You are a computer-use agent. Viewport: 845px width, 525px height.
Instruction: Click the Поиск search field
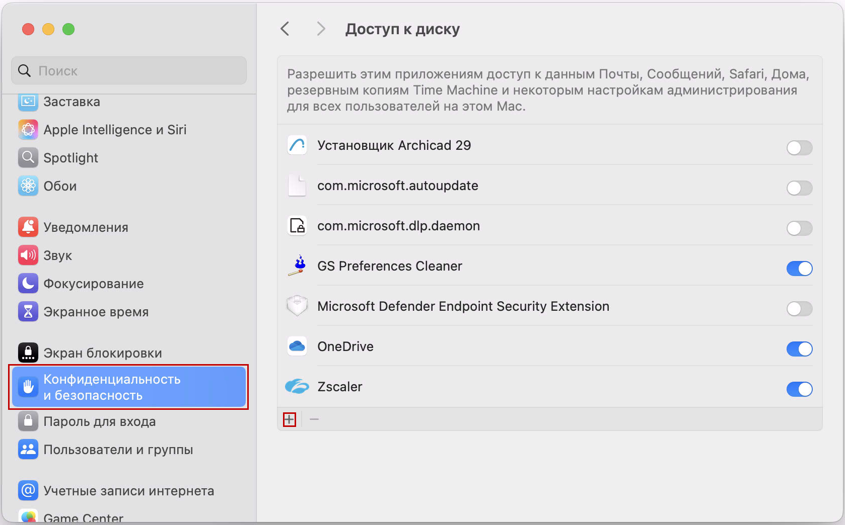pos(128,70)
